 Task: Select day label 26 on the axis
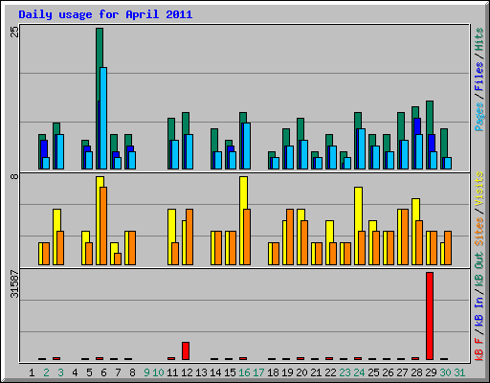pyautogui.click(x=388, y=372)
